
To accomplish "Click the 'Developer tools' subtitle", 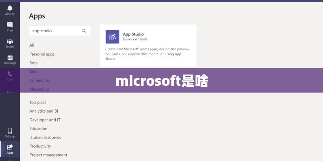I will point(135,39).
